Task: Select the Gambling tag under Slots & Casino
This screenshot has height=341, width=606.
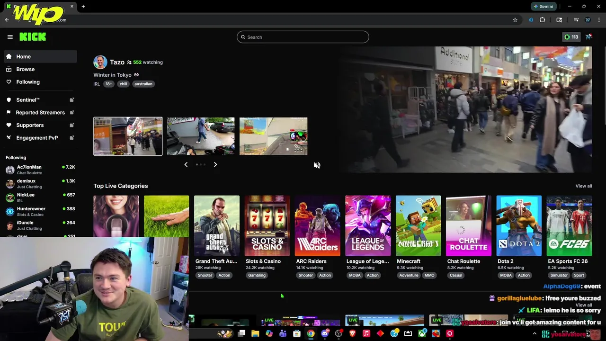Action: coord(257,275)
